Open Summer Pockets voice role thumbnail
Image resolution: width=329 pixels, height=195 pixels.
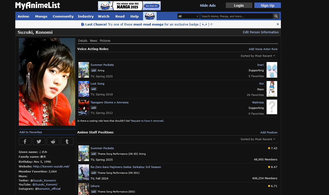(84, 70)
